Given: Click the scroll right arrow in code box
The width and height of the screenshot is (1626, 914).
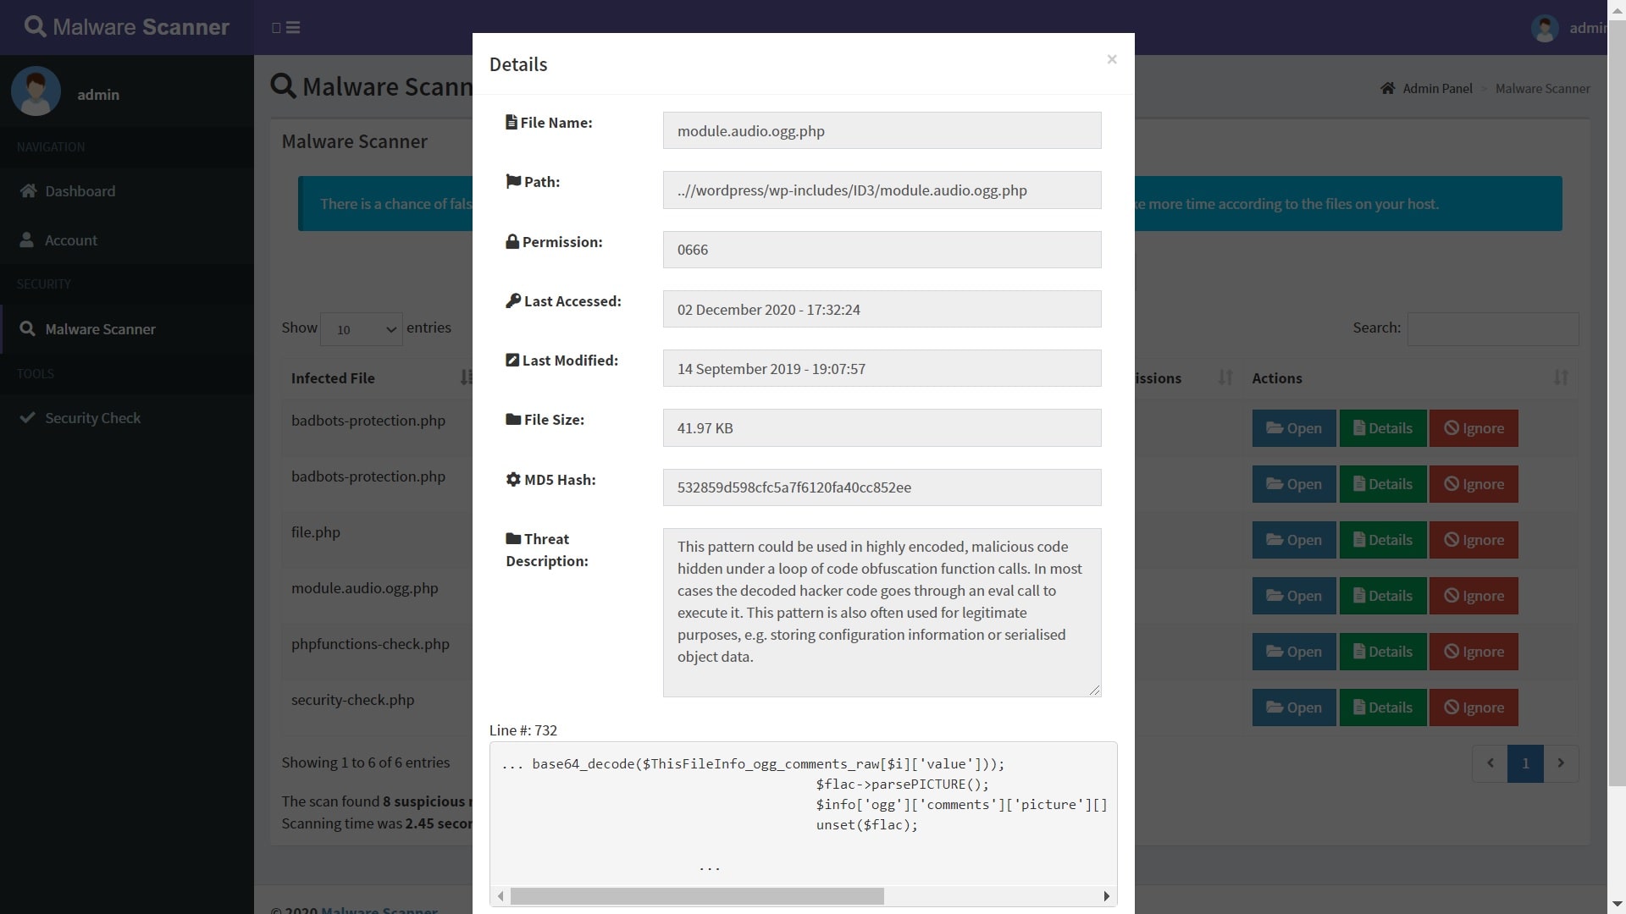Looking at the screenshot, I should tap(1105, 896).
